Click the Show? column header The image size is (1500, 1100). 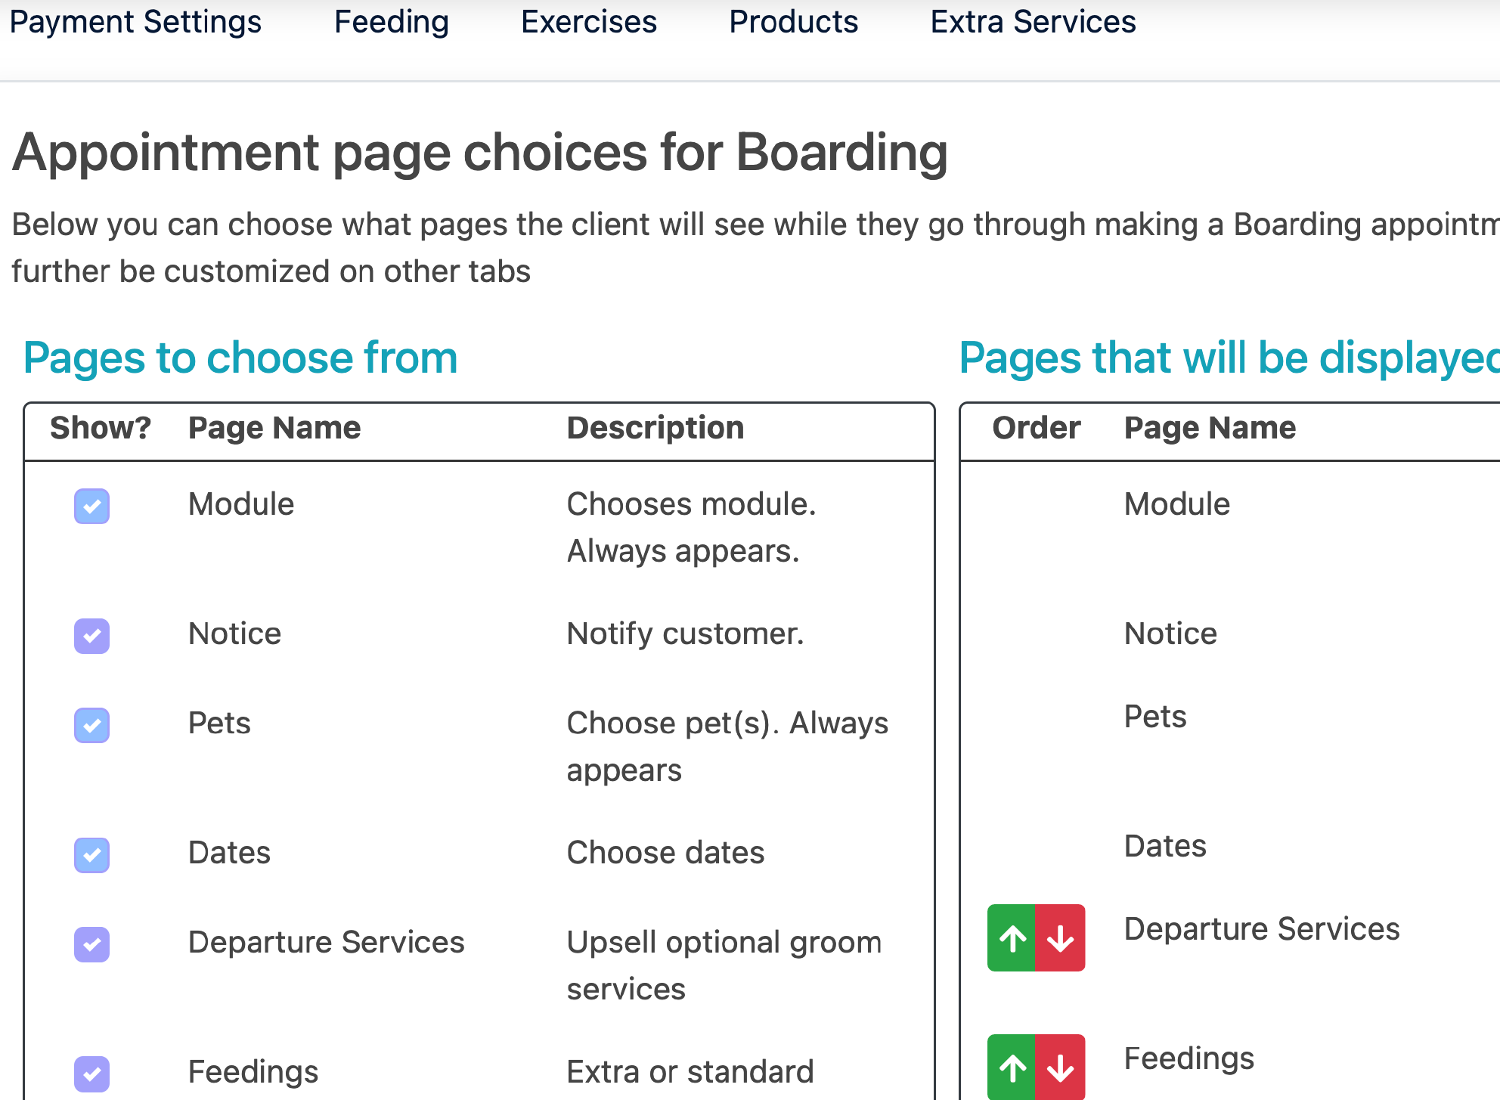pyautogui.click(x=101, y=428)
